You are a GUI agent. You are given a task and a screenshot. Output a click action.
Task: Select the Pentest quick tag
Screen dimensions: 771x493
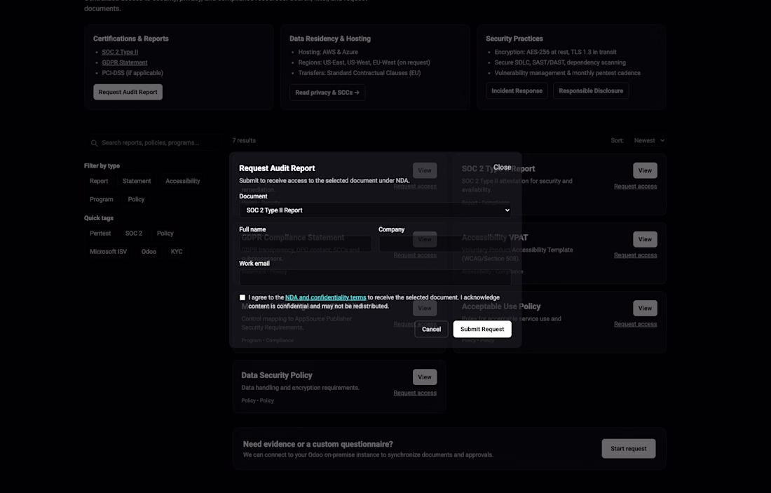(100, 234)
